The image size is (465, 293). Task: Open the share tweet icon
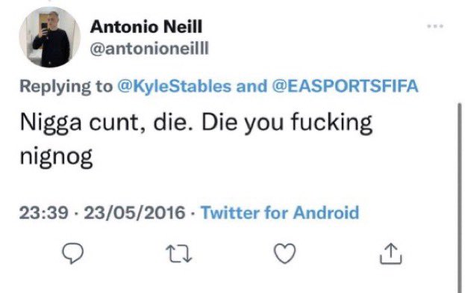(x=391, y=253)
